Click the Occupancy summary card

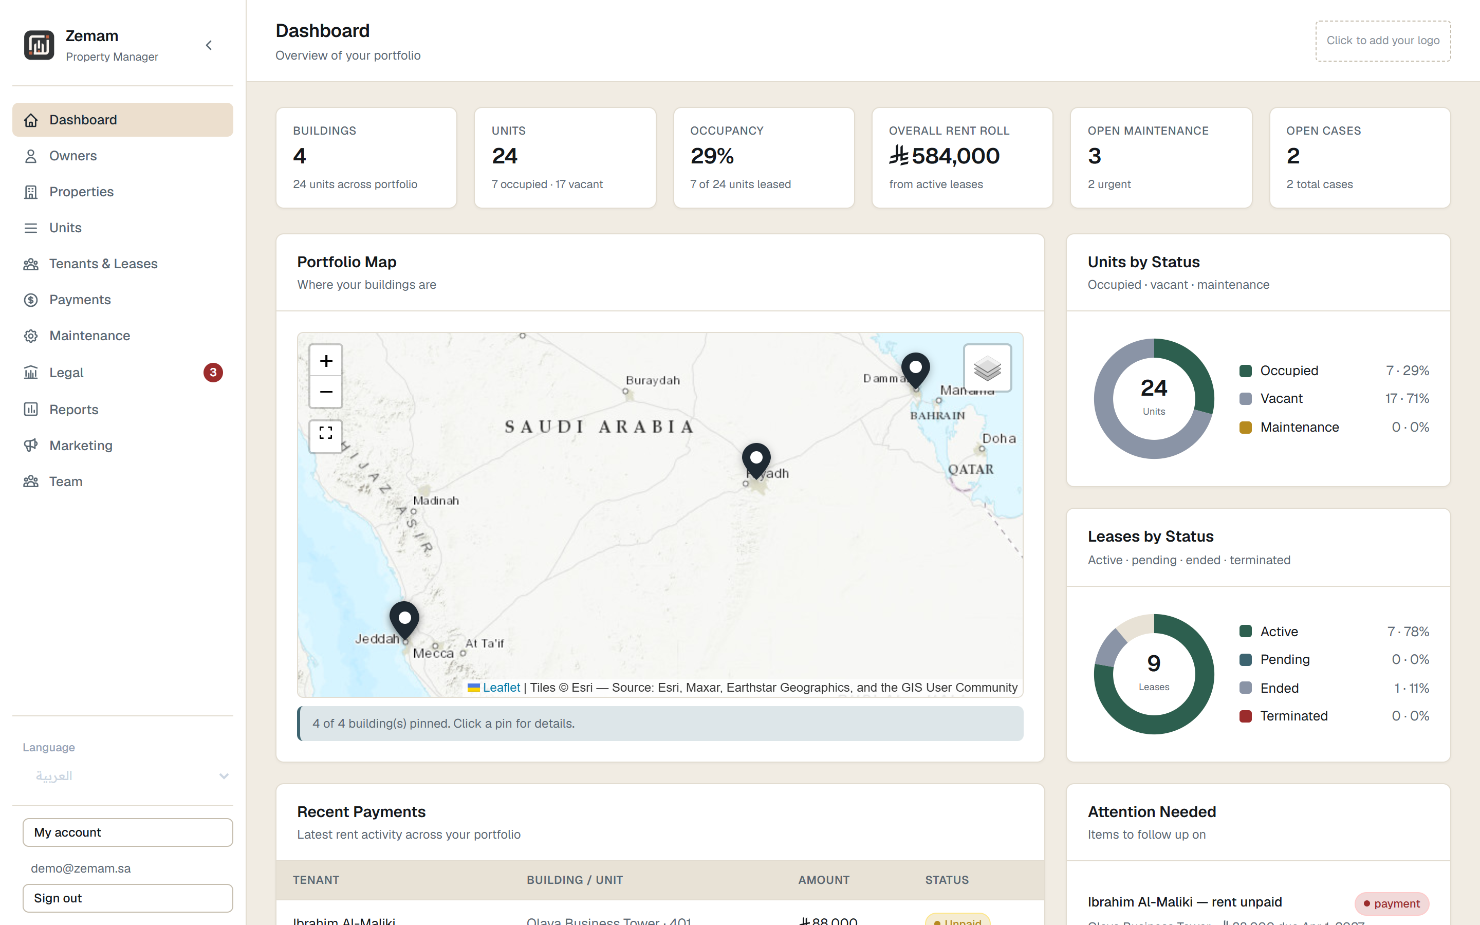pyautogui.click(x=764, y=158)
